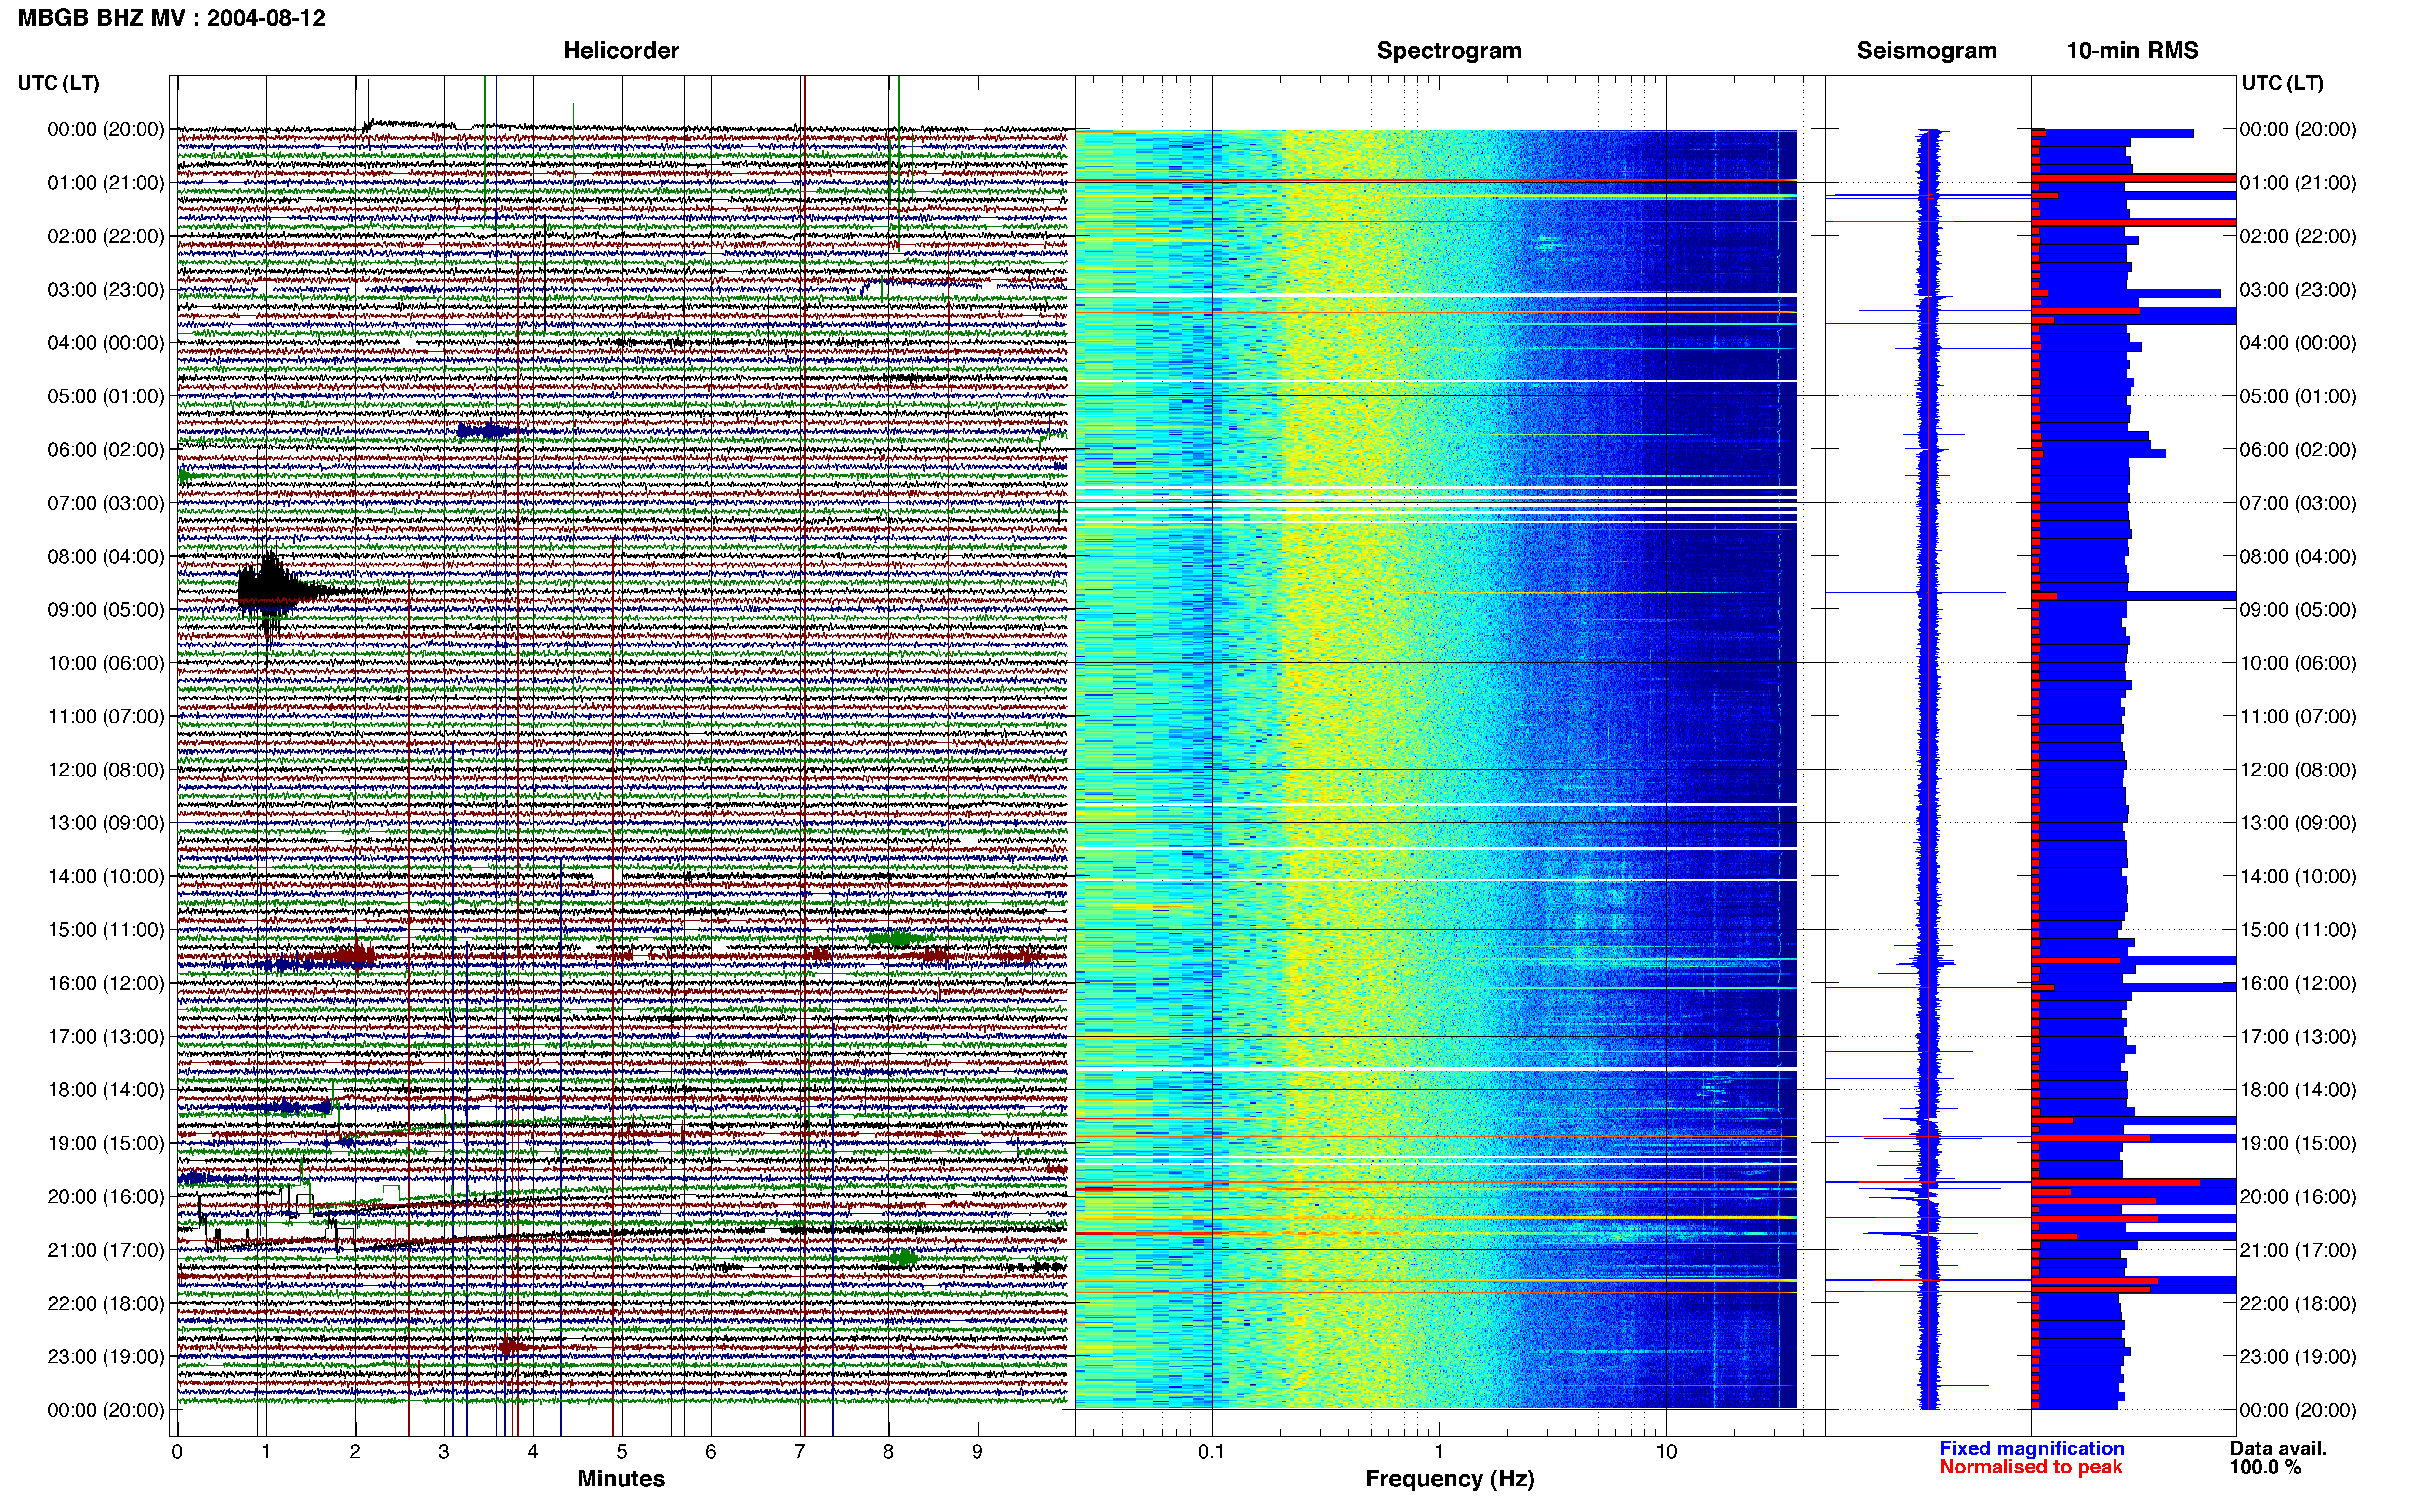Click the 'Normalised to peak' legend text
This screenshot has width=2418, height=1512.
tap(2030, 1467)
